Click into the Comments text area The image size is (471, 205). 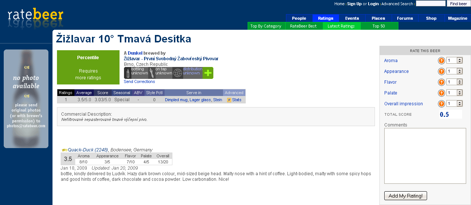[425, 156]
